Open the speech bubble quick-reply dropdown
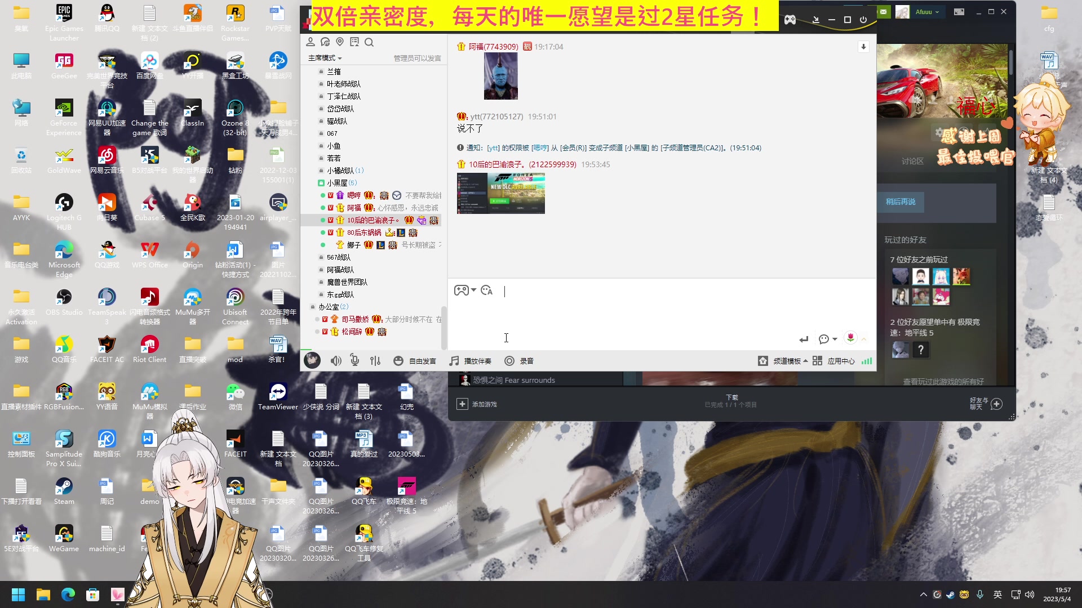The width and height of the screenshot is (1082, 608). [828, 339]
